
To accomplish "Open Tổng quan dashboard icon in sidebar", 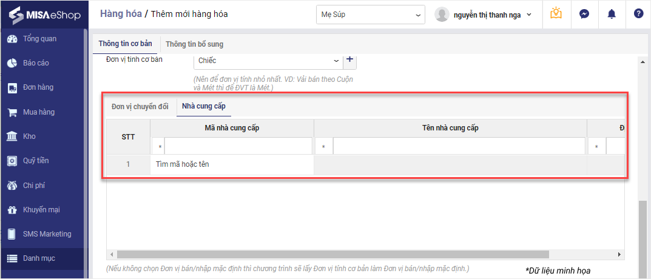I will tap(13, 39).
